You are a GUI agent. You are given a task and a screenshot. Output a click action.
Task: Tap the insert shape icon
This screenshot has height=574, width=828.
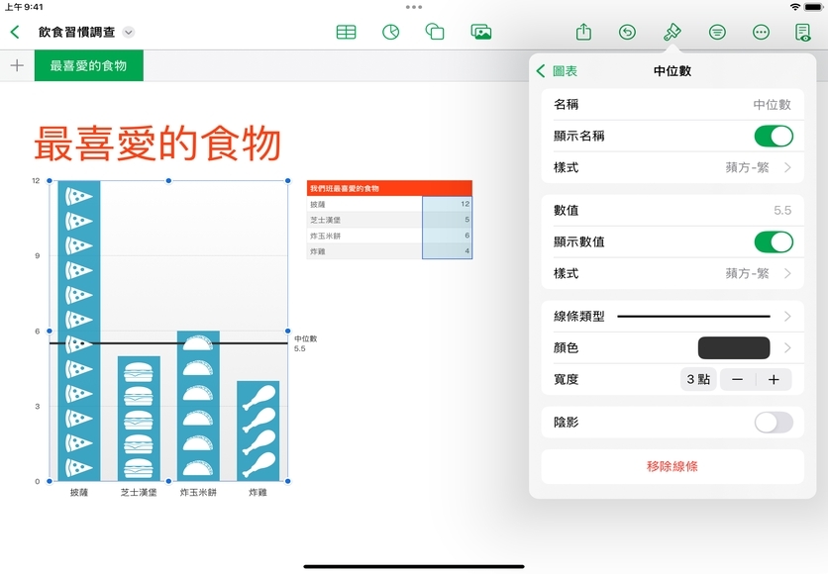[x=435, y=32]
